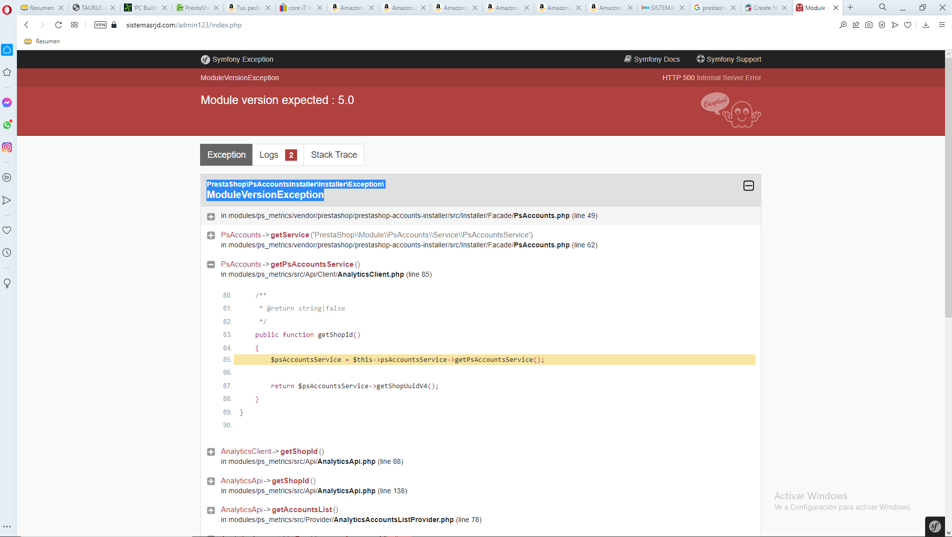Open a new browser tab

pos(850,7)
